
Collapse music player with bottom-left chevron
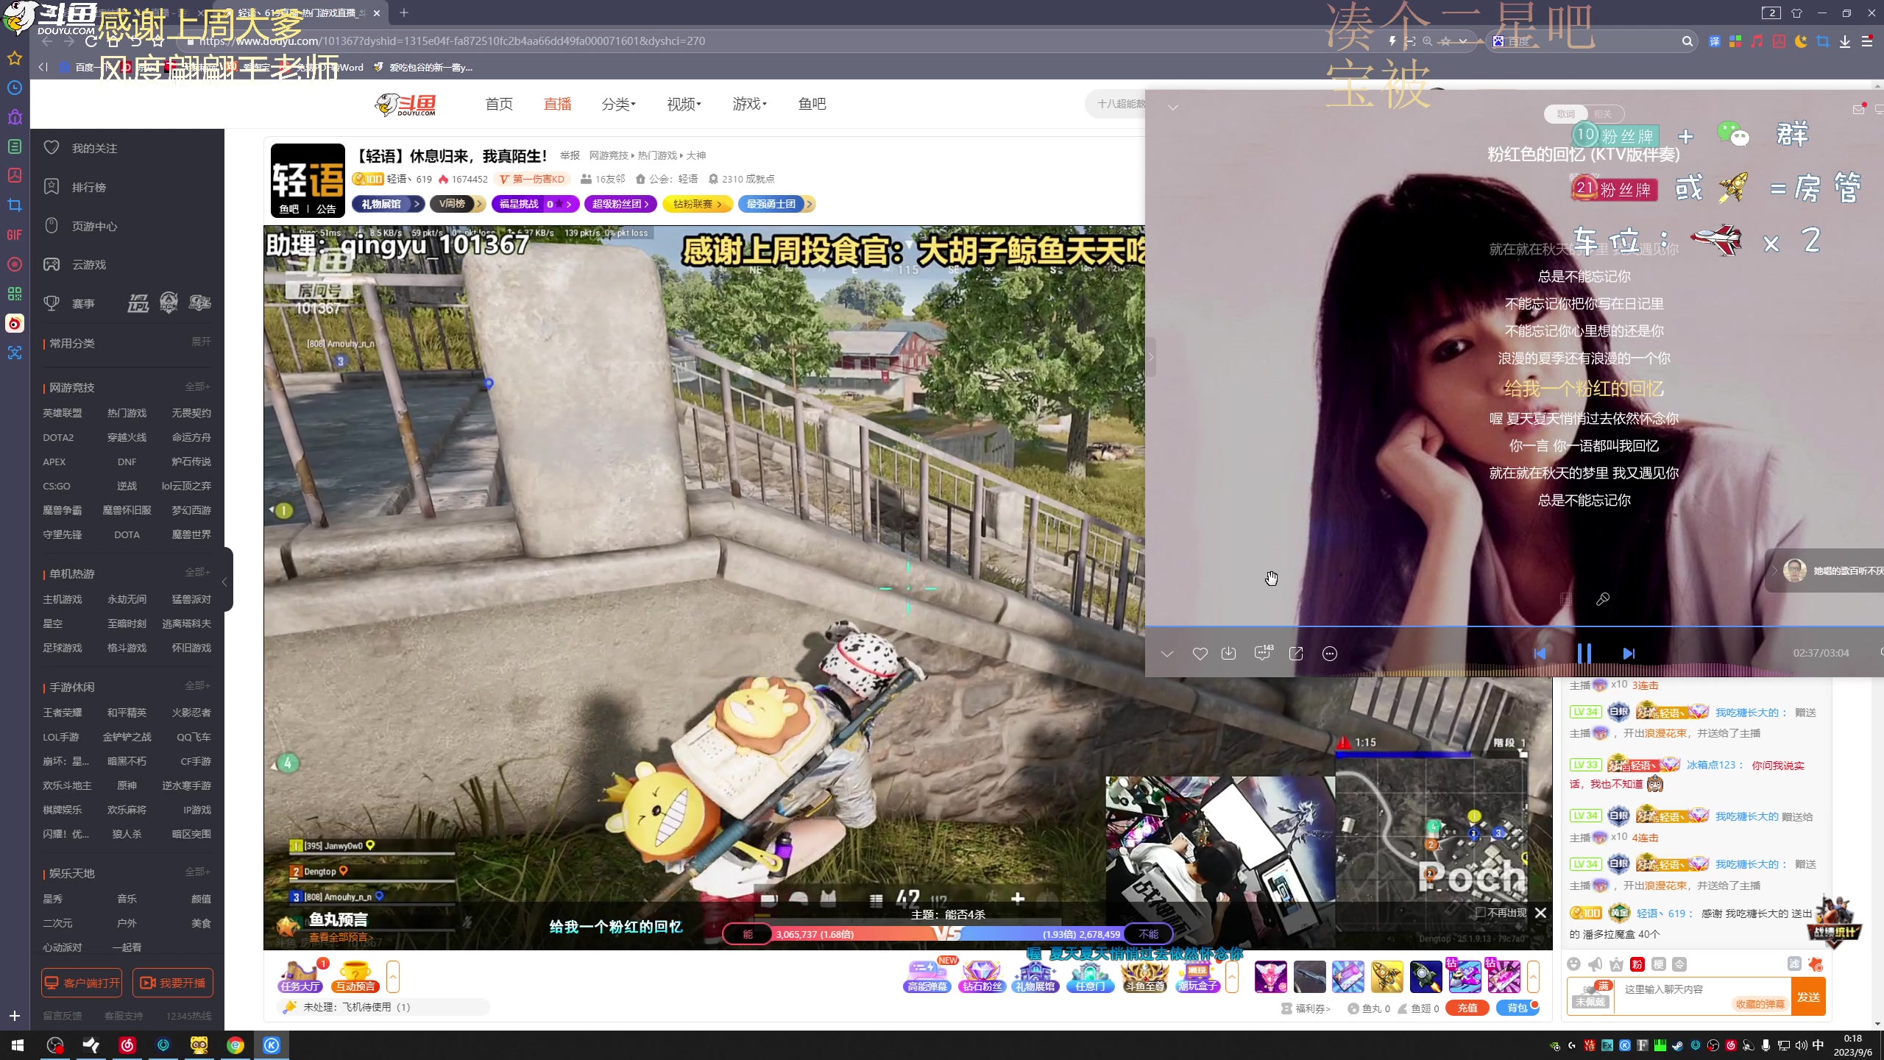click(1166, 654)
